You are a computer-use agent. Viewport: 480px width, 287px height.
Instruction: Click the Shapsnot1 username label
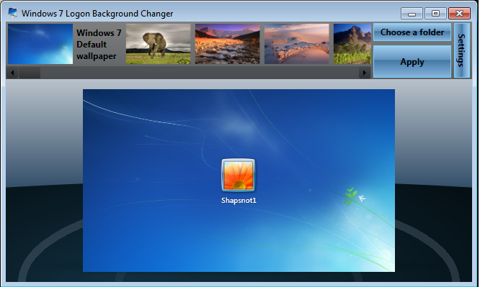239,201
